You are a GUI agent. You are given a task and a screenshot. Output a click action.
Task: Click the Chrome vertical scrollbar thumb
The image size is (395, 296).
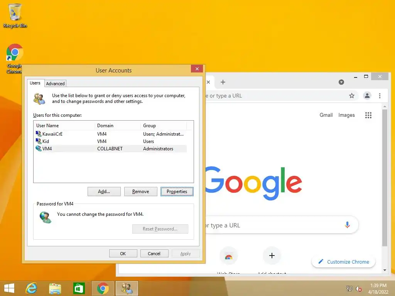385,178
